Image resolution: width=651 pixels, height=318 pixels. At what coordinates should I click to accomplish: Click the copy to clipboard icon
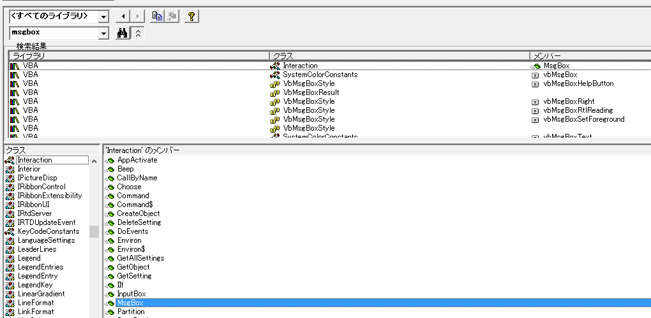click(x=157, y=17)
